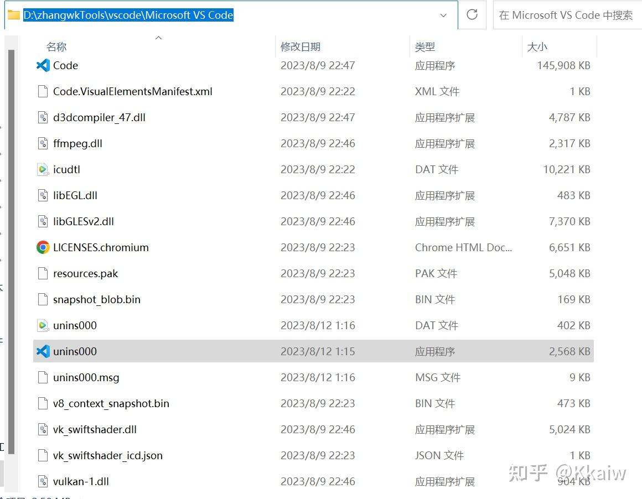This screenshot has height=499, width=642.
Task: Click the icudtl DAT file icon
Action: (43, 169)
